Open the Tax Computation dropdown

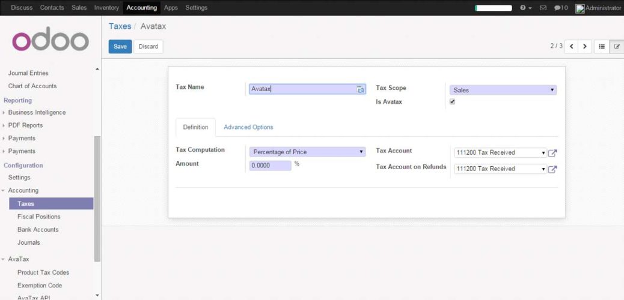point(307,152)
